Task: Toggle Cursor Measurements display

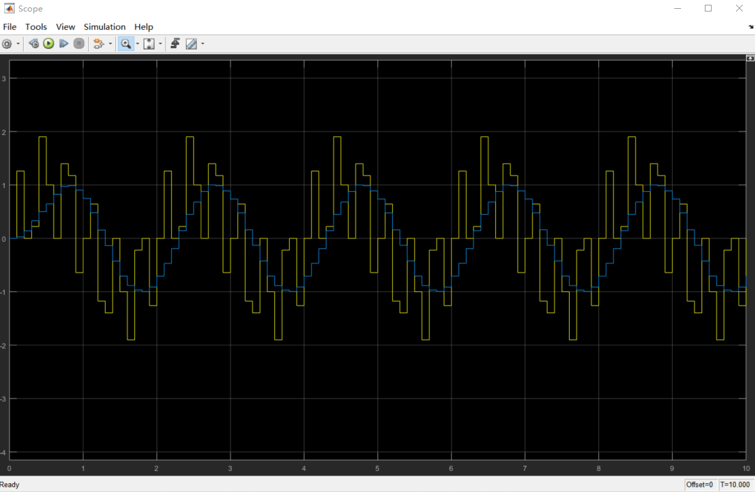Action: coord(192,43)
